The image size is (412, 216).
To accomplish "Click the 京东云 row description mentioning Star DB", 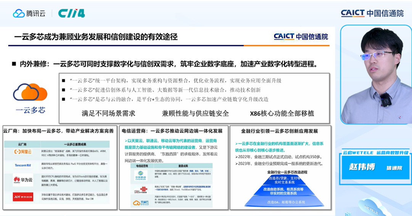I will 74,197.
